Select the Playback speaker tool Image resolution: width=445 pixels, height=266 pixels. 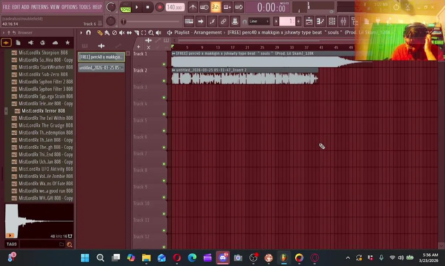[x=158, y=33]
